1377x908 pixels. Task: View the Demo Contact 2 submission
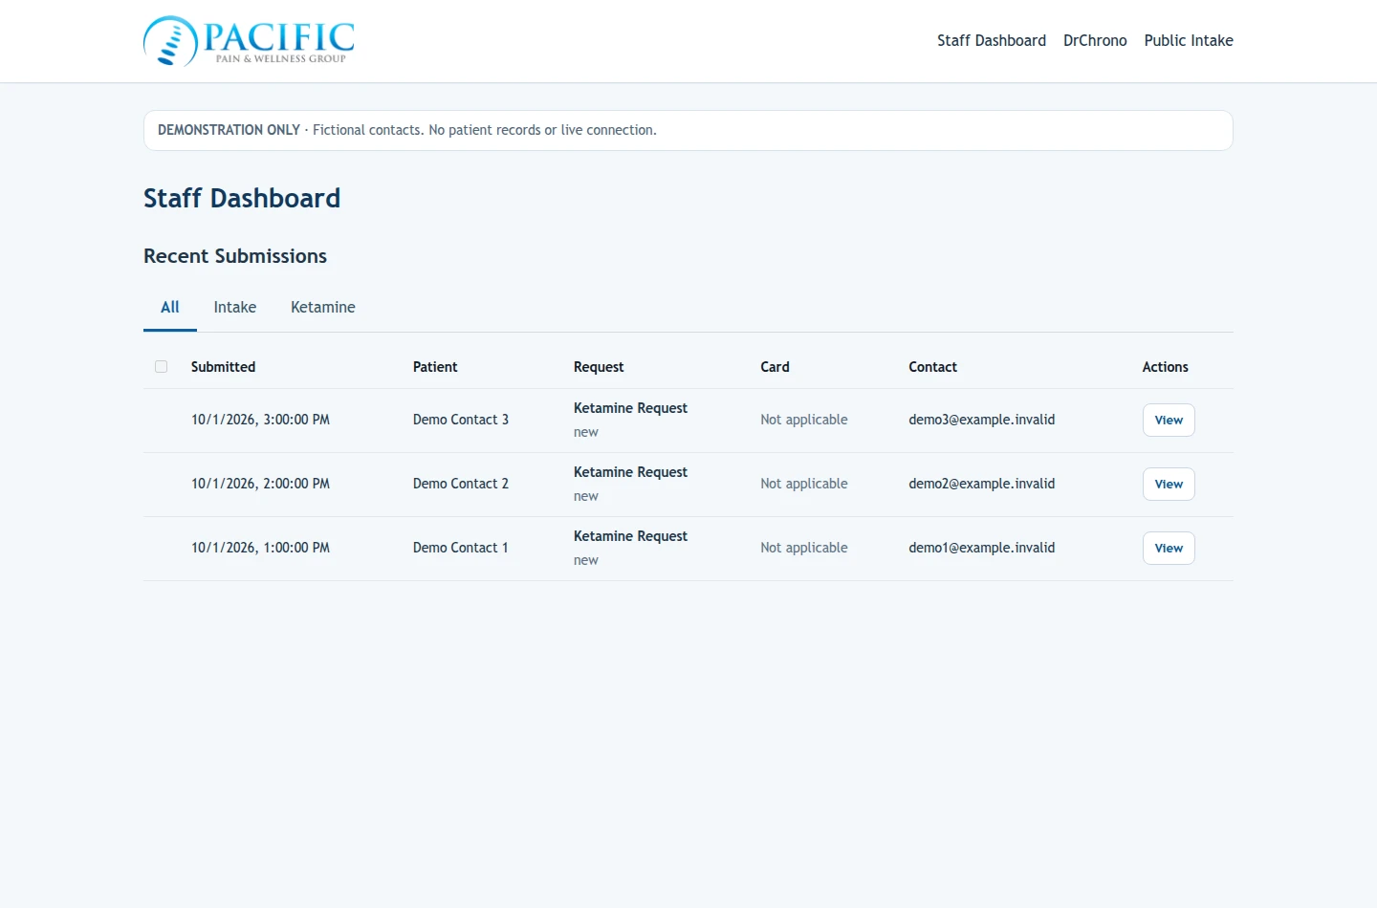click(x=1169, y=484)
